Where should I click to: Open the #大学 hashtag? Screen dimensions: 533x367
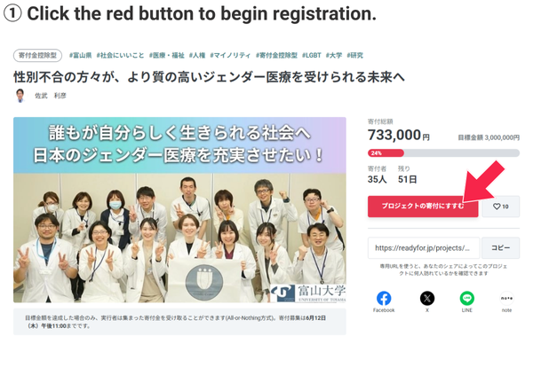pyautogui.click(x=334, y=55)
